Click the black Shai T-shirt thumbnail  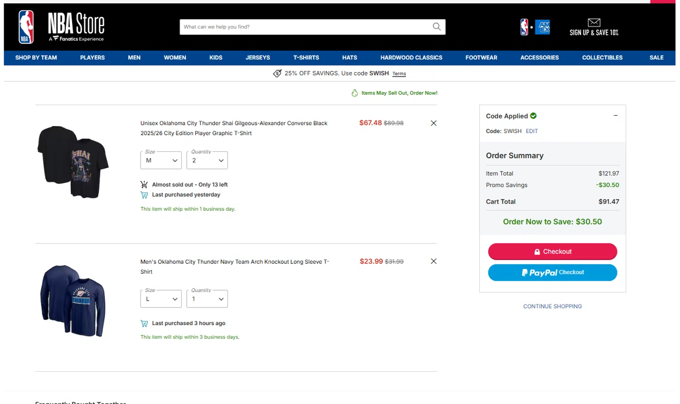point(73,162)
